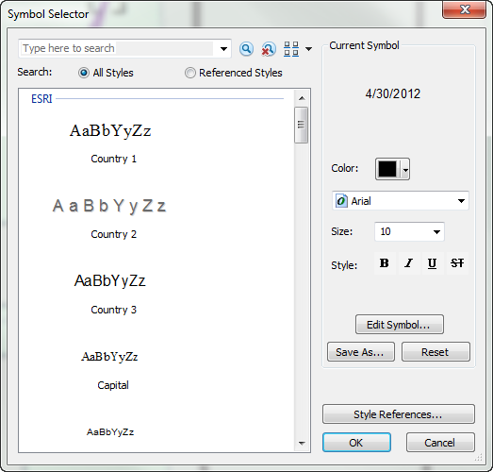The image size is (493, 472).
Task: Open the Arial font dropdown
Action: 401,201
